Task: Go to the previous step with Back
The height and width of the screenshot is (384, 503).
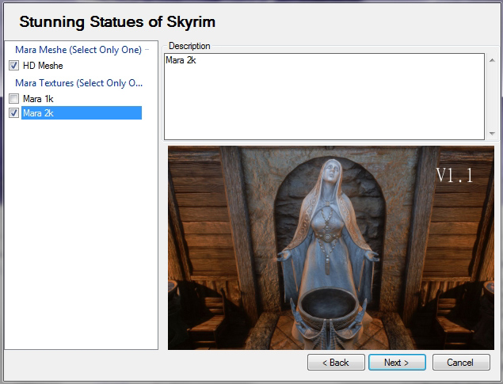Action: click(336, 362)
